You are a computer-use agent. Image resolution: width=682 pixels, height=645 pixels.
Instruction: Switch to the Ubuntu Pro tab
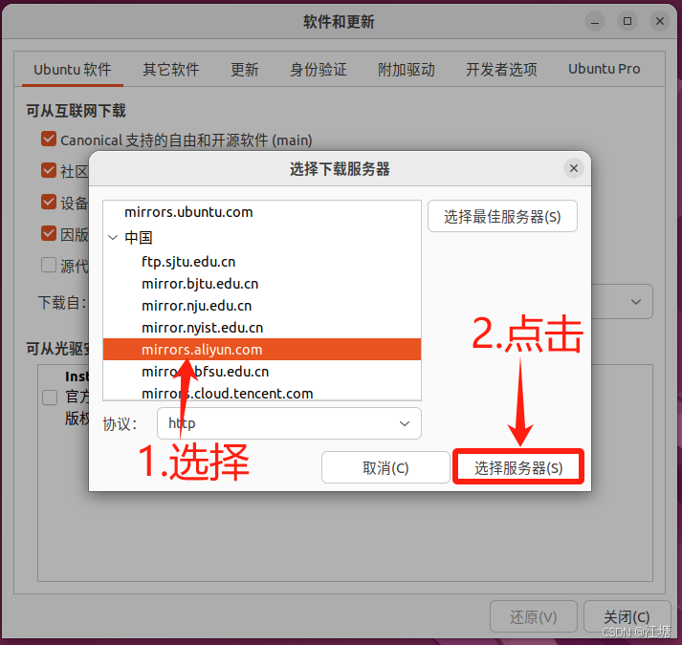[x=605, y=69]
